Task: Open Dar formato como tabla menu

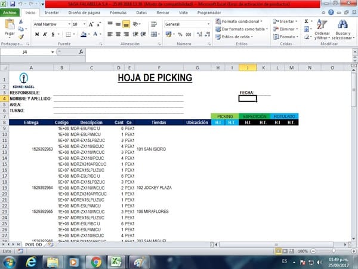Action: point(242,29)
